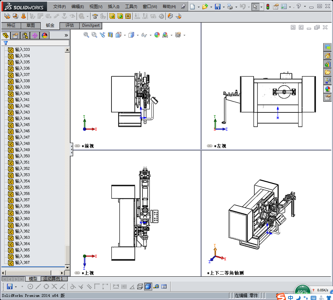Viewport: 333px width, 300px height.
Task: Click the Save floppy disk icon in top toolbar
Action: click(218, 7)
